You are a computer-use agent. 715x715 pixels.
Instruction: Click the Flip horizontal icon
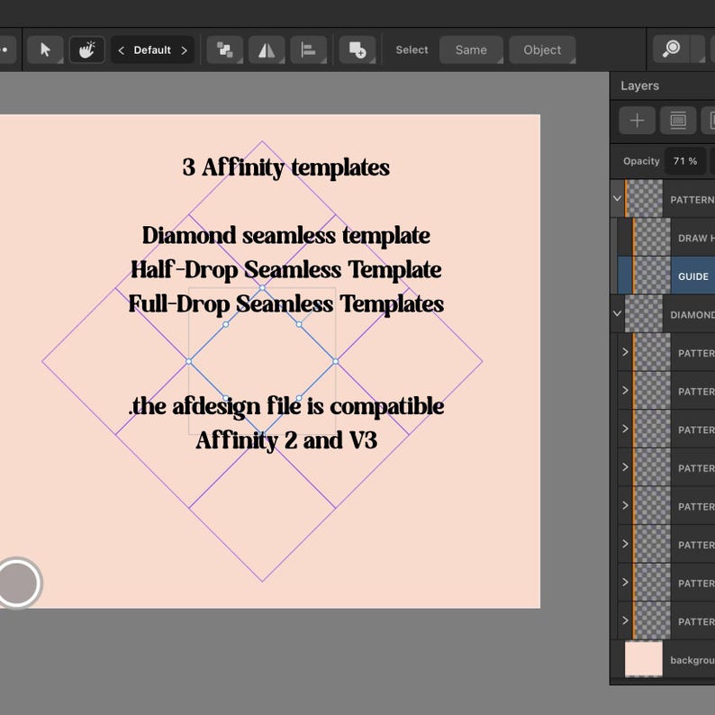[267, 50]
